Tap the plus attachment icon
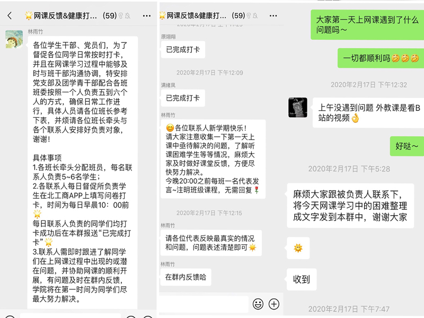The width and height of the screenshot is (424, 318). tap(274, 304)
